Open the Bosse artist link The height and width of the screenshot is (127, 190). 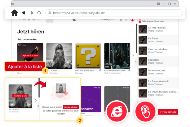[x=20, y=73]
